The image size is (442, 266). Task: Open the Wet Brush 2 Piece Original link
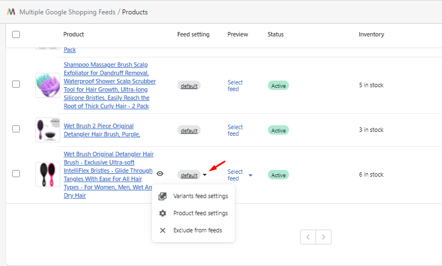[102, 130]
